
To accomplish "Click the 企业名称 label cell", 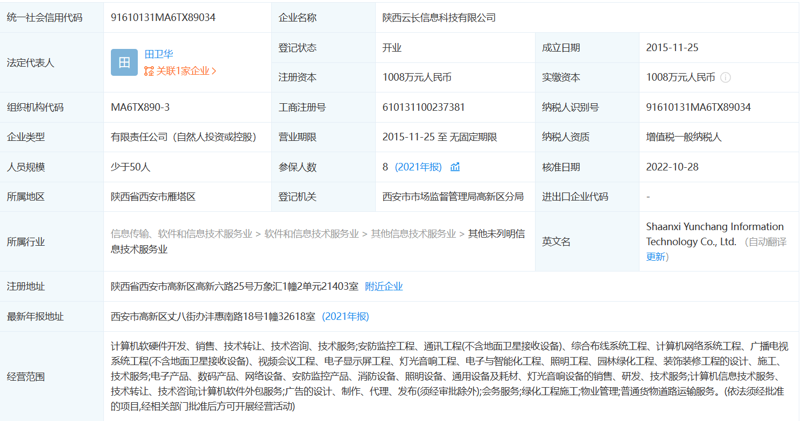I will 323,17.
